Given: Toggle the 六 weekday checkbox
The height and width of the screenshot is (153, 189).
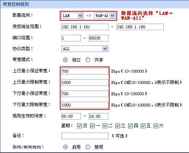Looking at the screenshot, I should [x=156, y=126].
